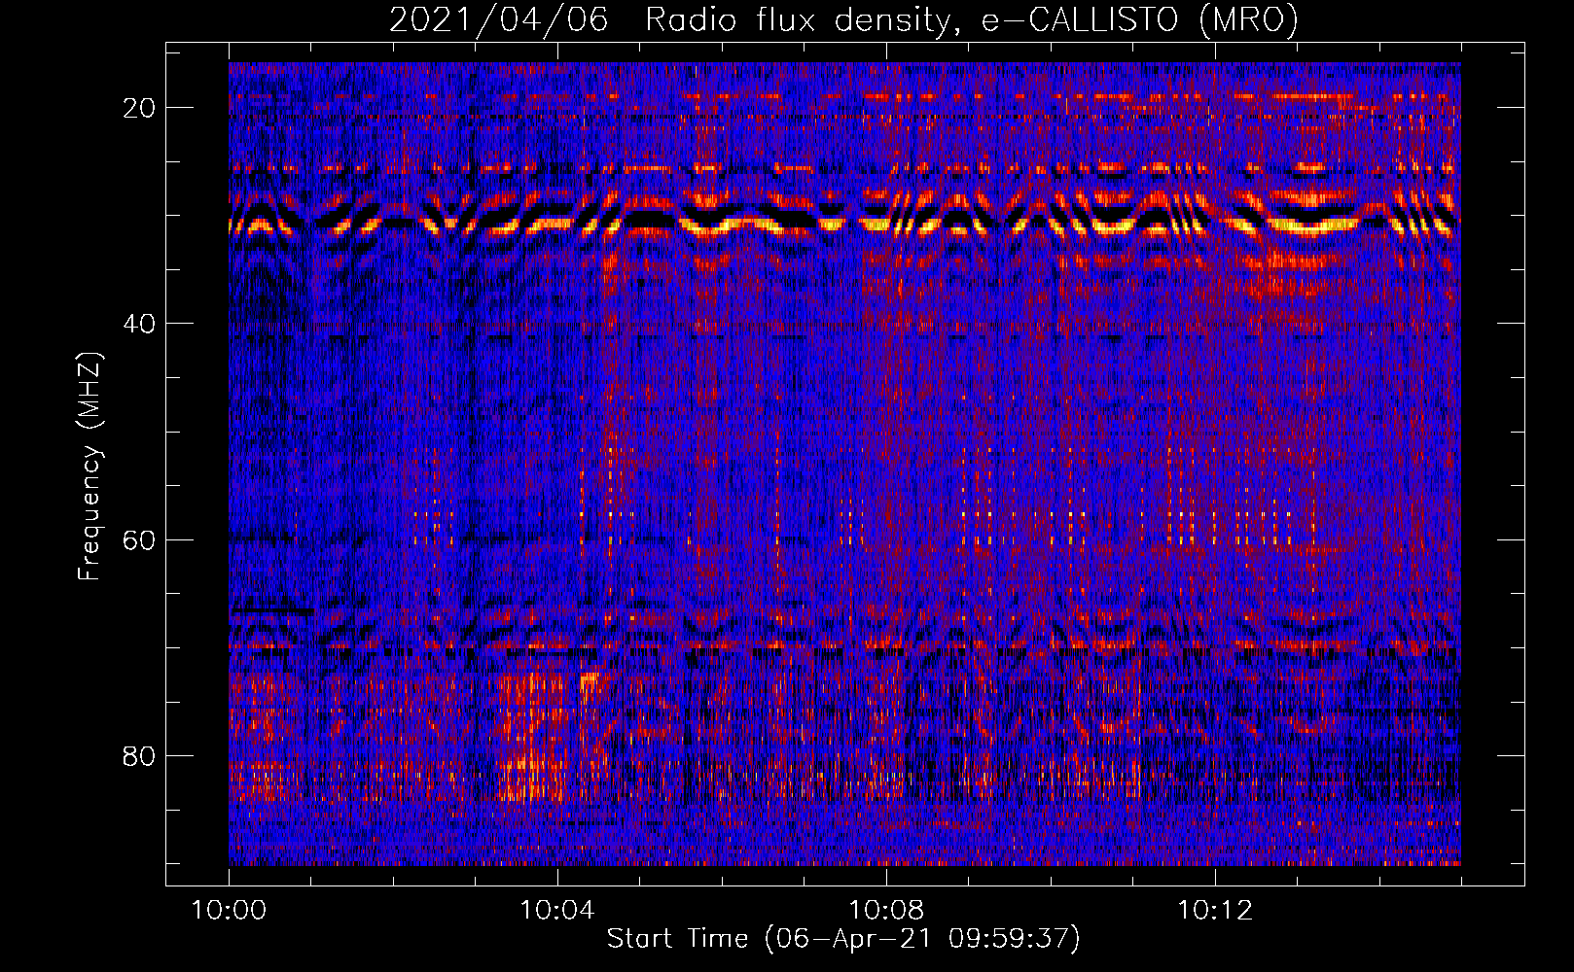Click the '10:12' time tick label
This screenshot has width=1574, height=972.
point(1215,911)
